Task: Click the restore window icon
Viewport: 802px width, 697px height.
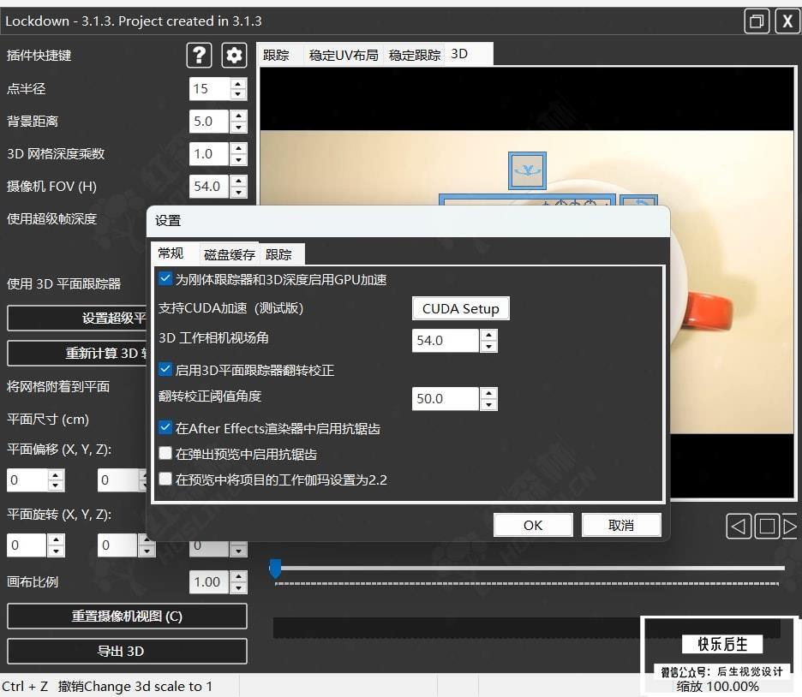Action: (x=757, y=21)
